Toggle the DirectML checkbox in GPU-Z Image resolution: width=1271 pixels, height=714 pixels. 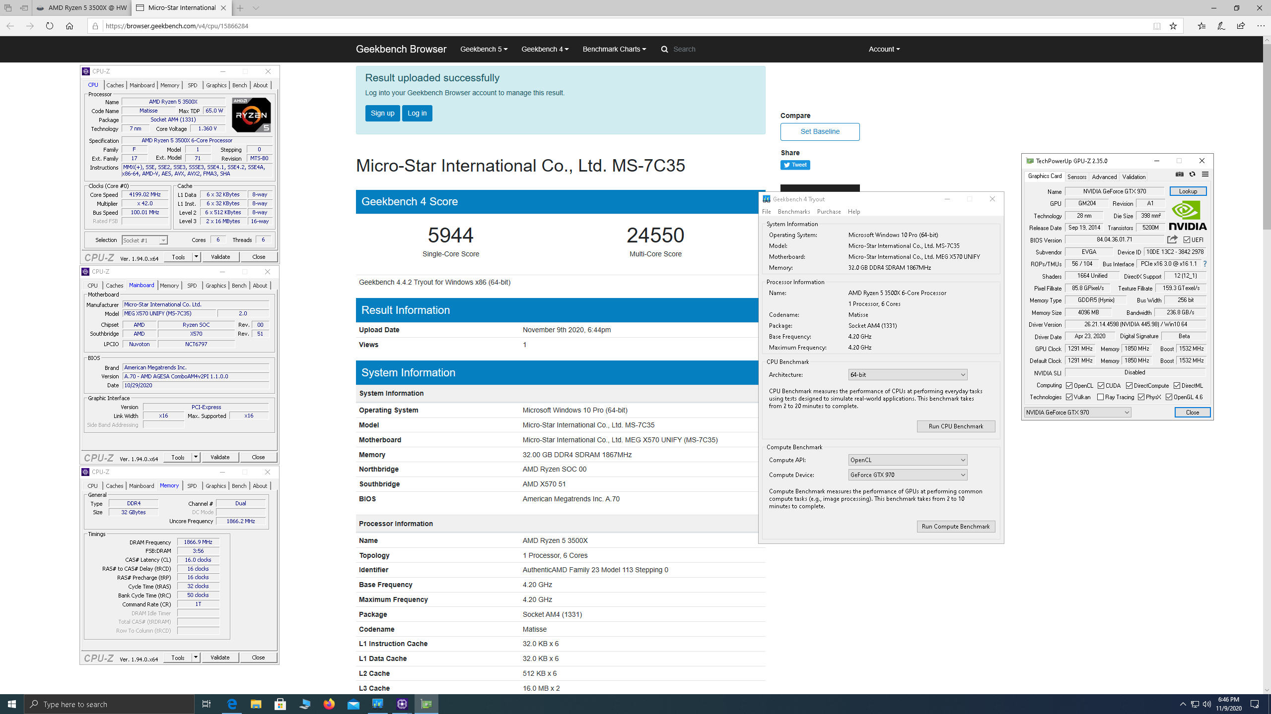coord(1177,385)
